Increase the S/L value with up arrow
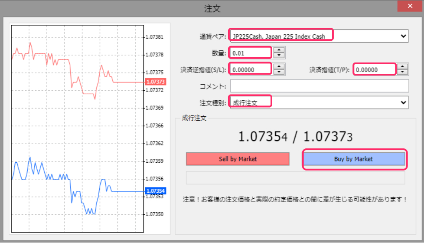 tap(279, 66)
